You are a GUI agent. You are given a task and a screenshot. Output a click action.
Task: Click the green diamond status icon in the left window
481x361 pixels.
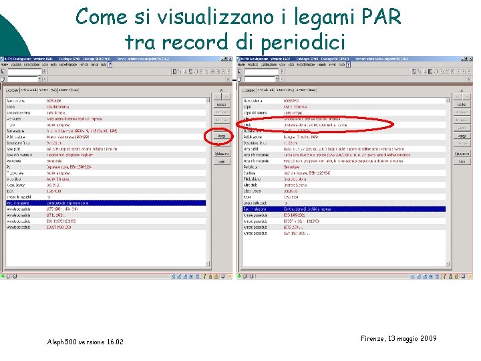3,276
